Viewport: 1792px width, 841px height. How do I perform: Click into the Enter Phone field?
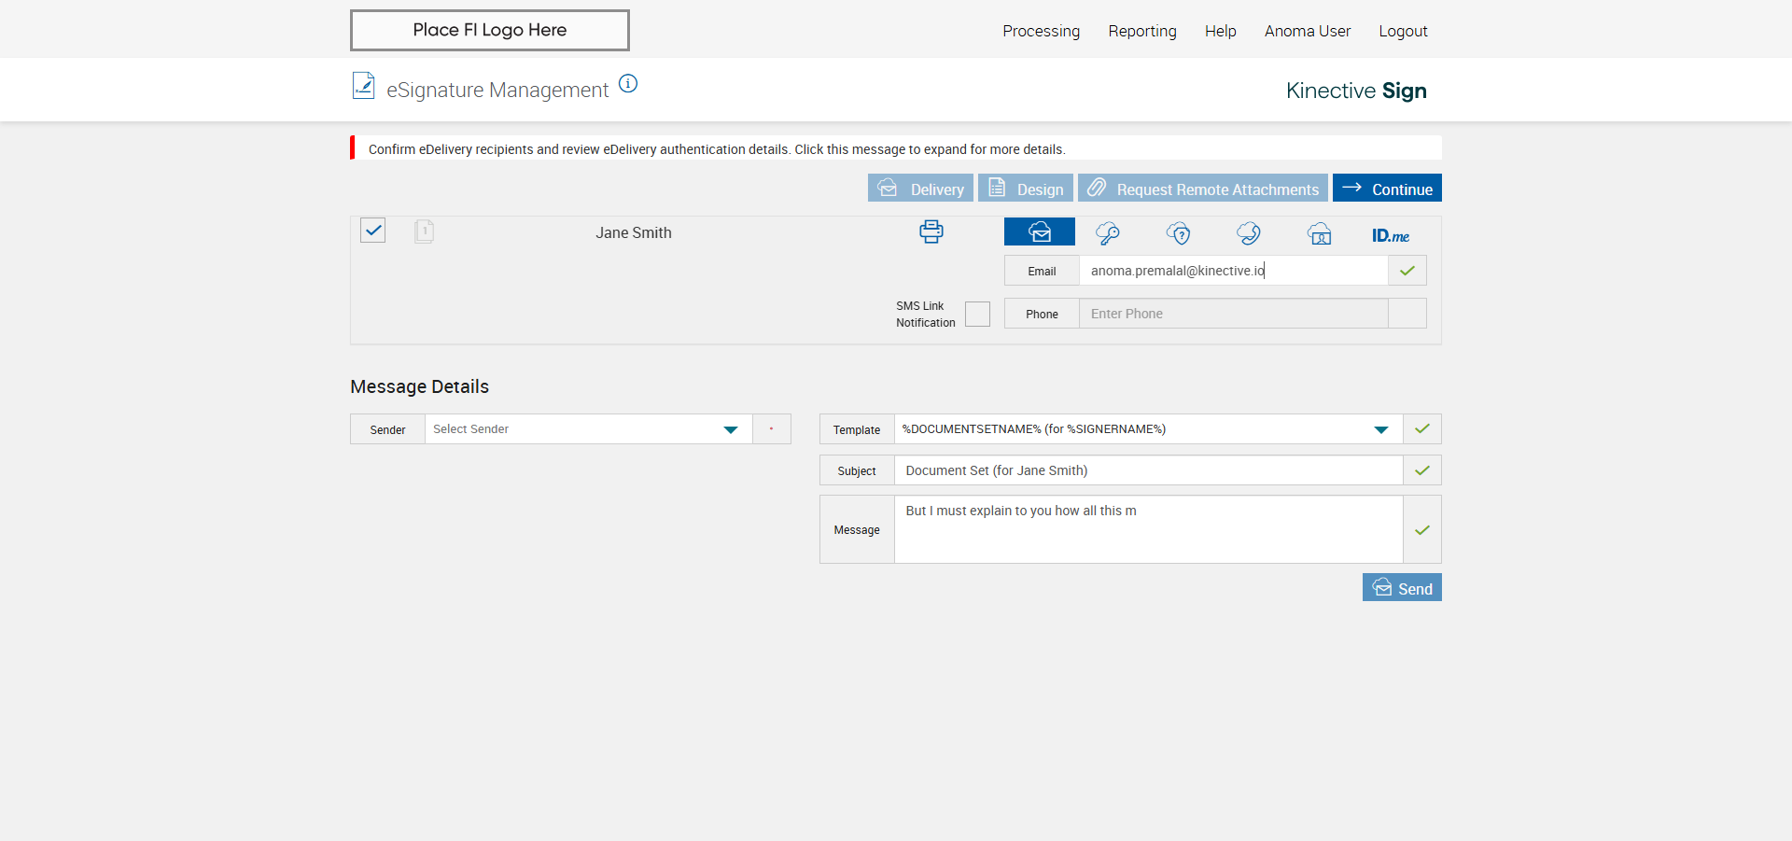(1232, 314)
